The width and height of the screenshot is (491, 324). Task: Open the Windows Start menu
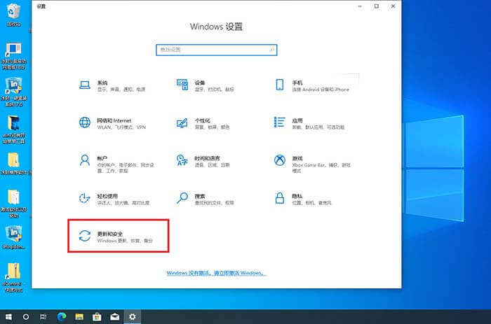click(8, 316)
